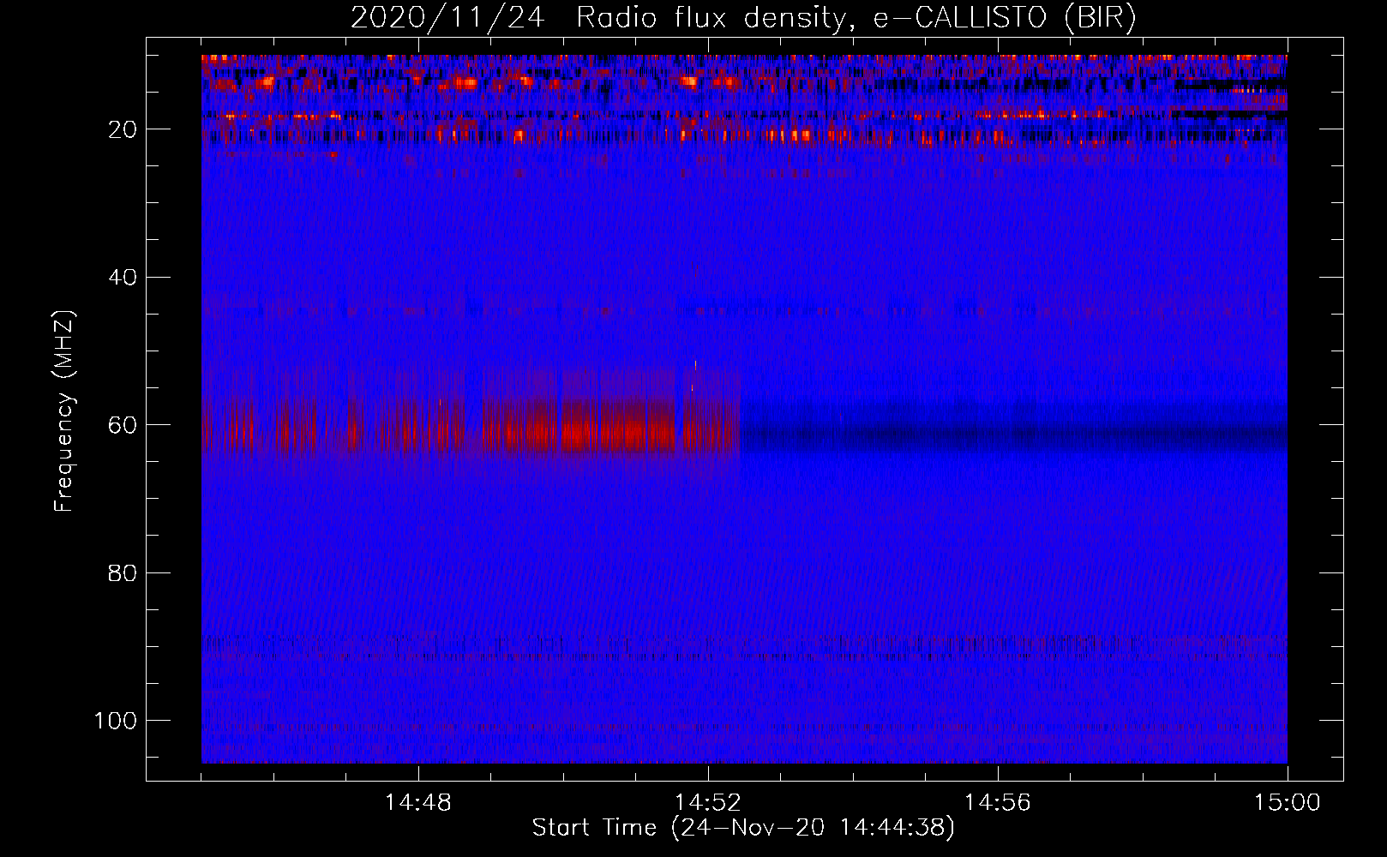The height and width of the screenshot is (857, 1387).
Task: Click the '20' frequency tick label
Action: 123,129
